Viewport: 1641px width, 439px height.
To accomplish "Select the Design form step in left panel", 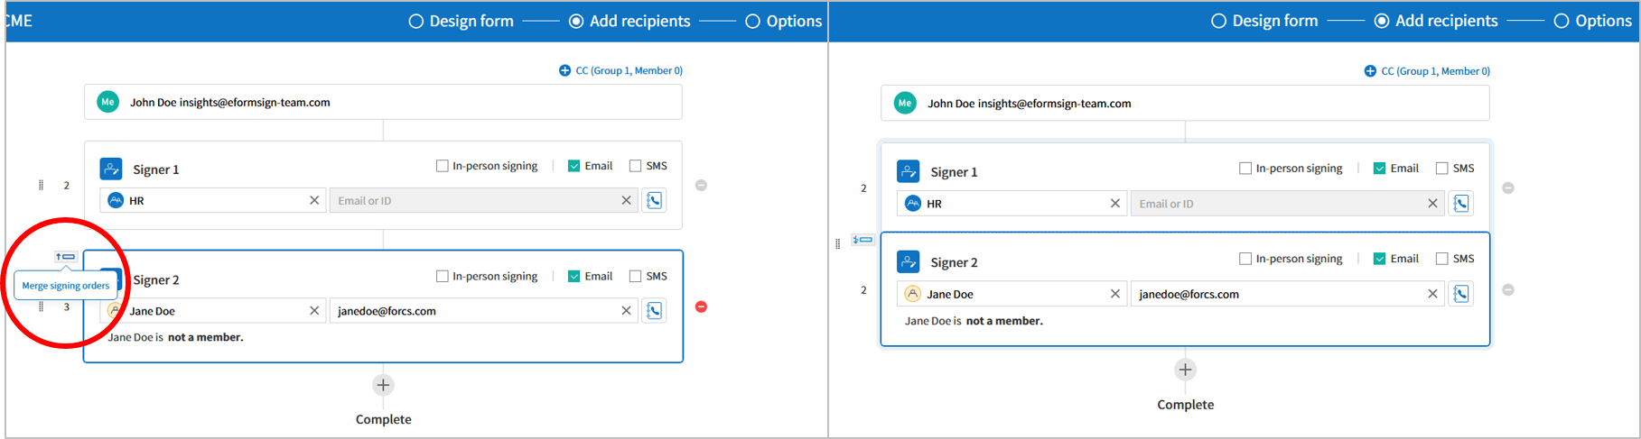I will click(x=462, y=21).
